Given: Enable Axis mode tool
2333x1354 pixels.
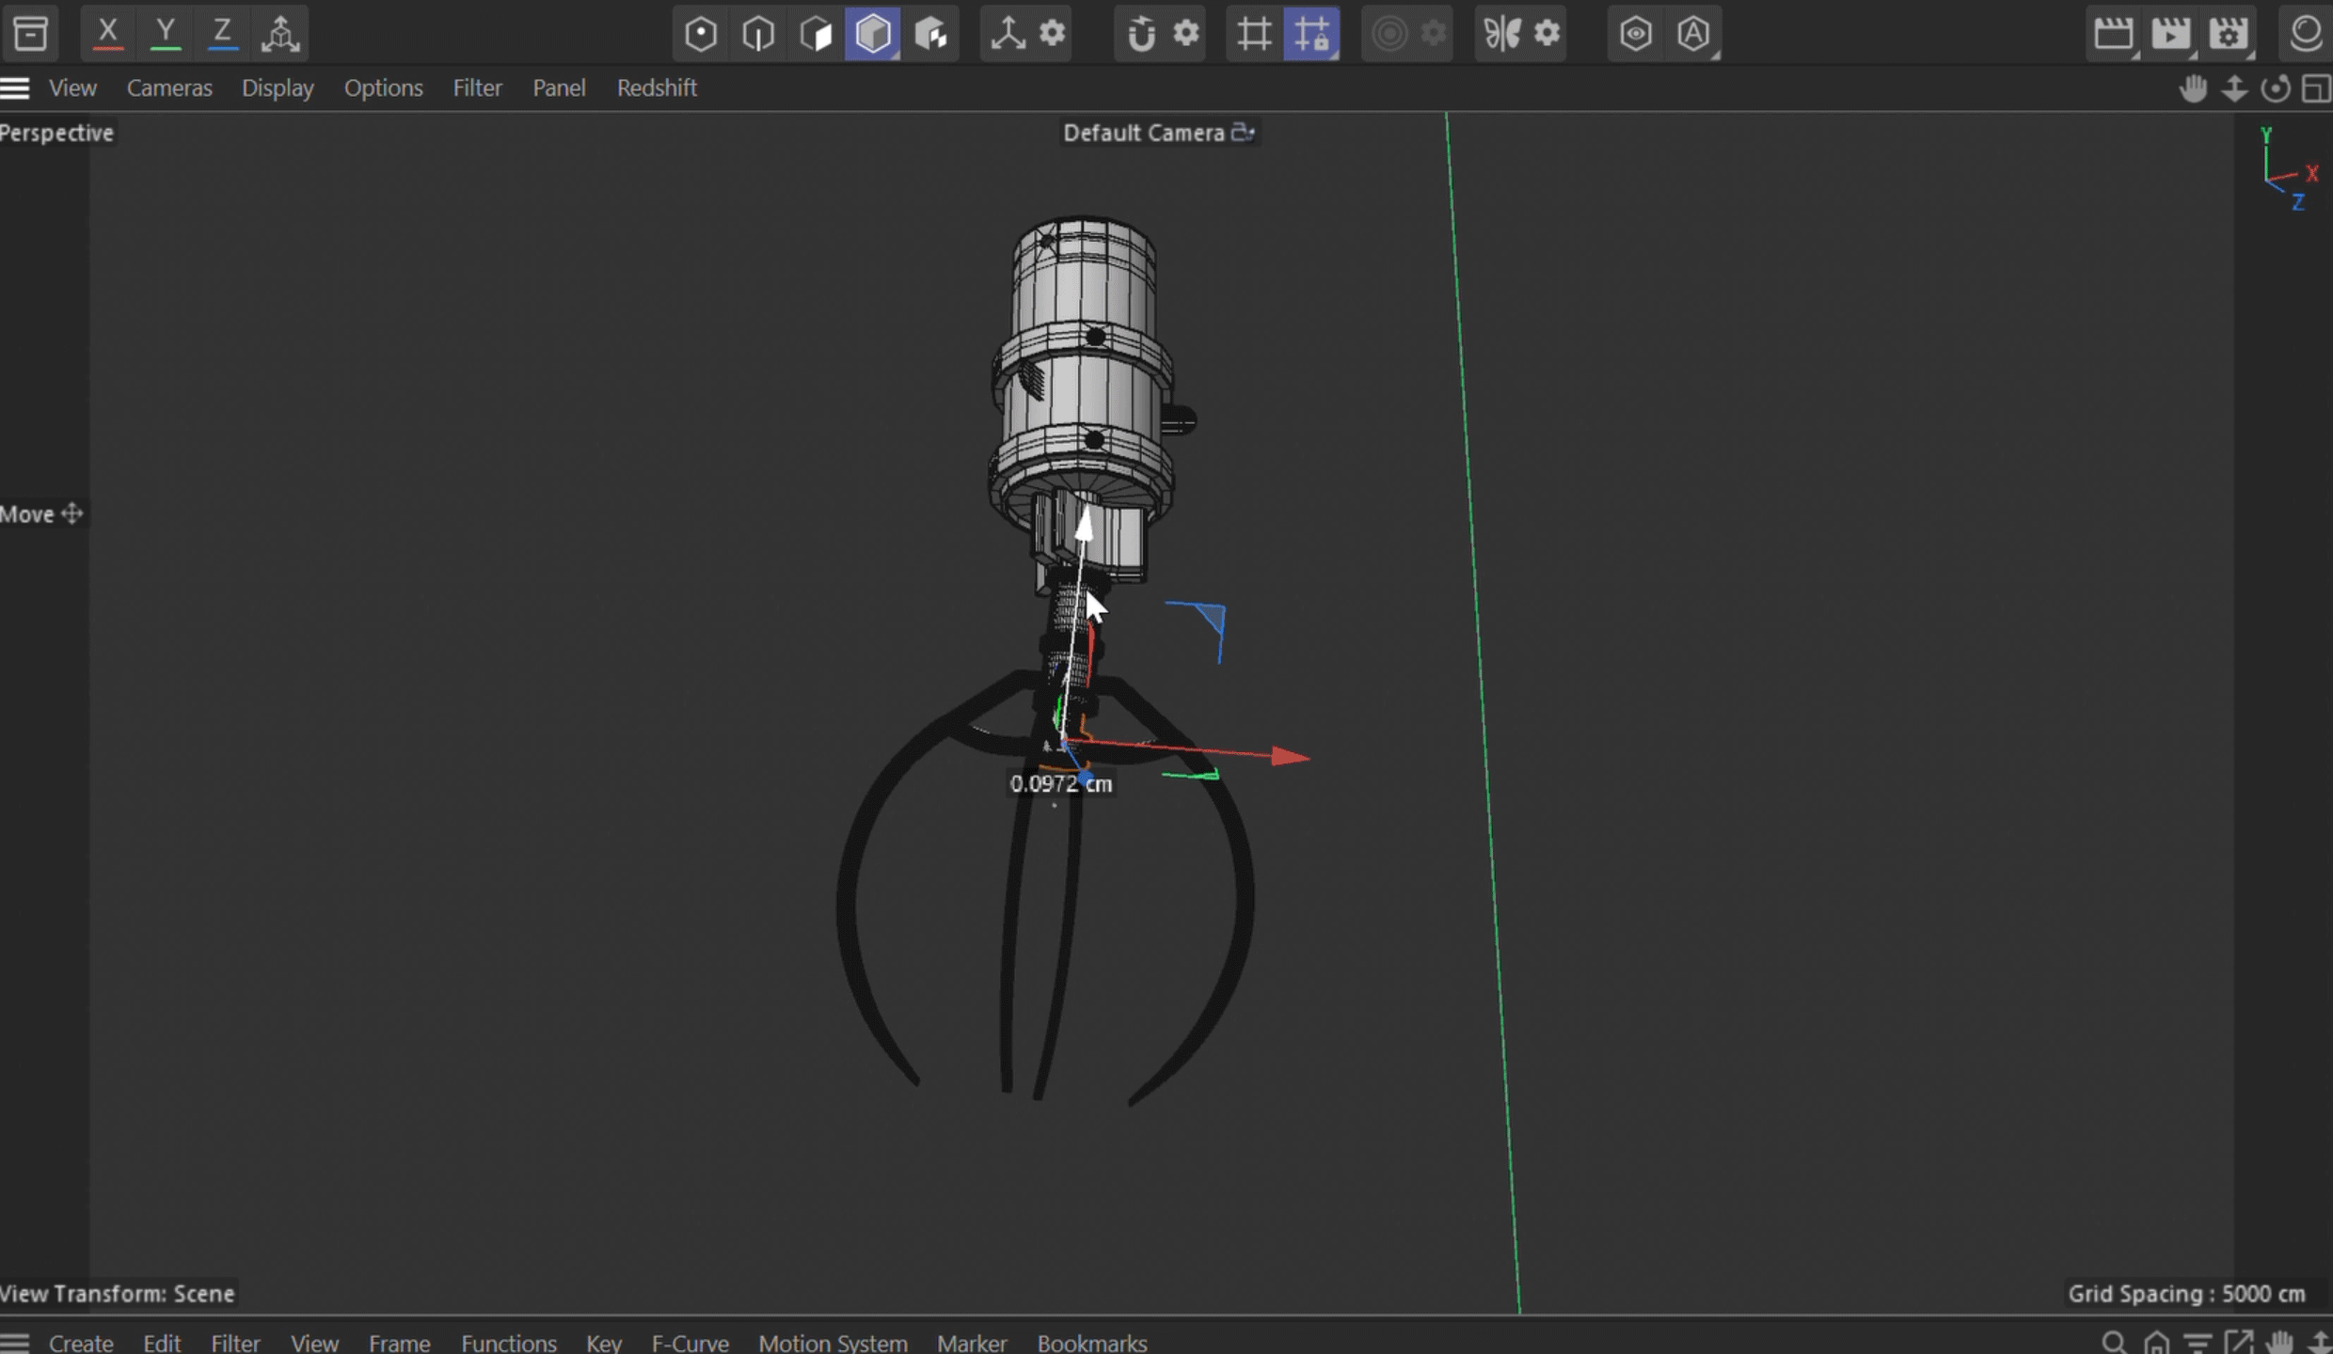Looking at the screenshot, I should pos(1008,34).
